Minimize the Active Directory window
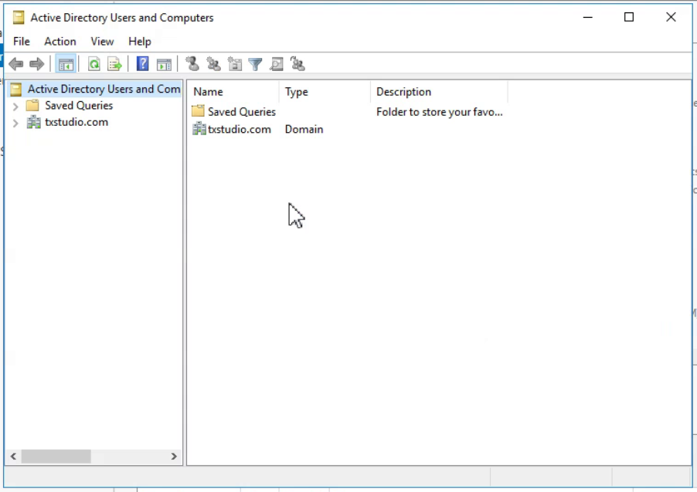This screenshot has height=492, width=697. tap(587, 17)
